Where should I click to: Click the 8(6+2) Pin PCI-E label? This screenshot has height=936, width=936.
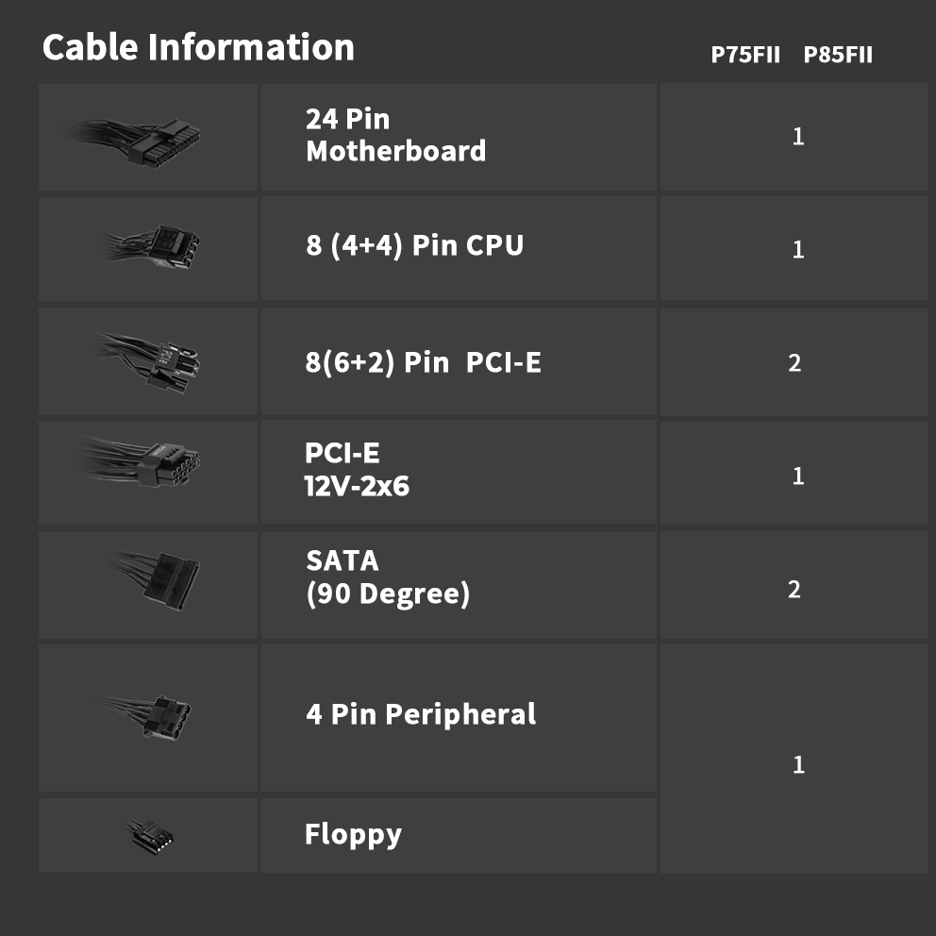tap(423, 362)
